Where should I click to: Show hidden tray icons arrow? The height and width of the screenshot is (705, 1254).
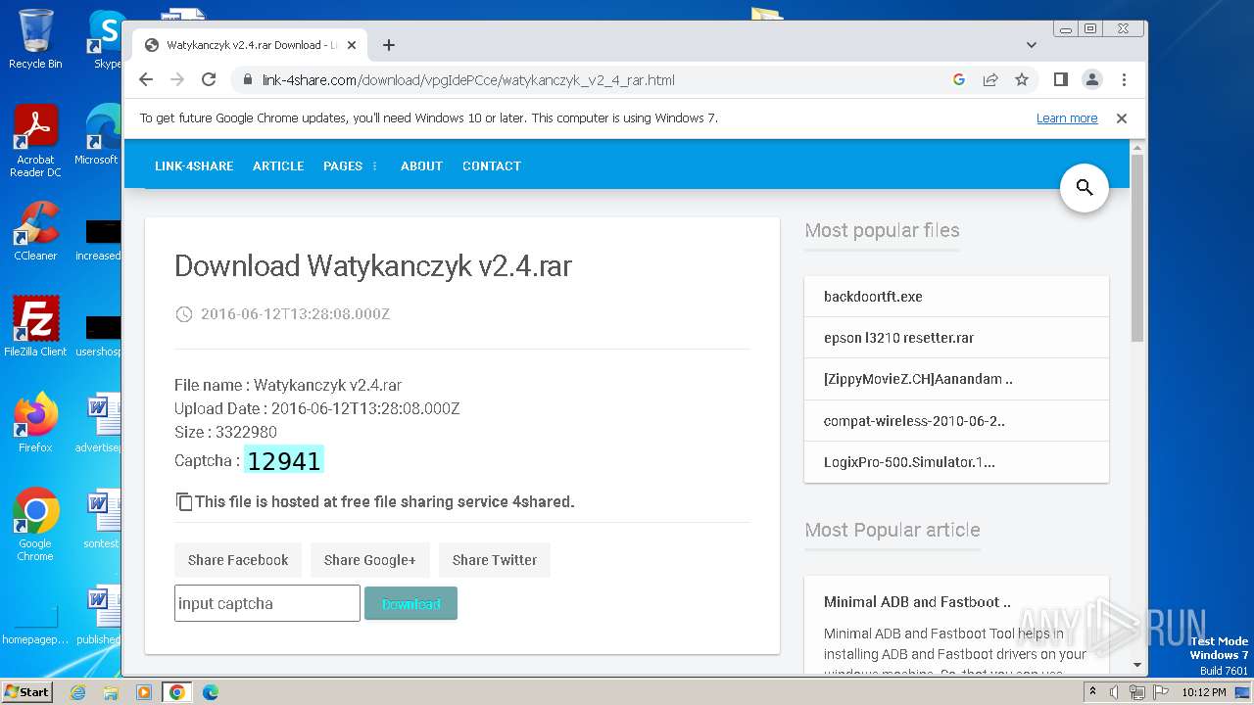(x=1092, y=692)
